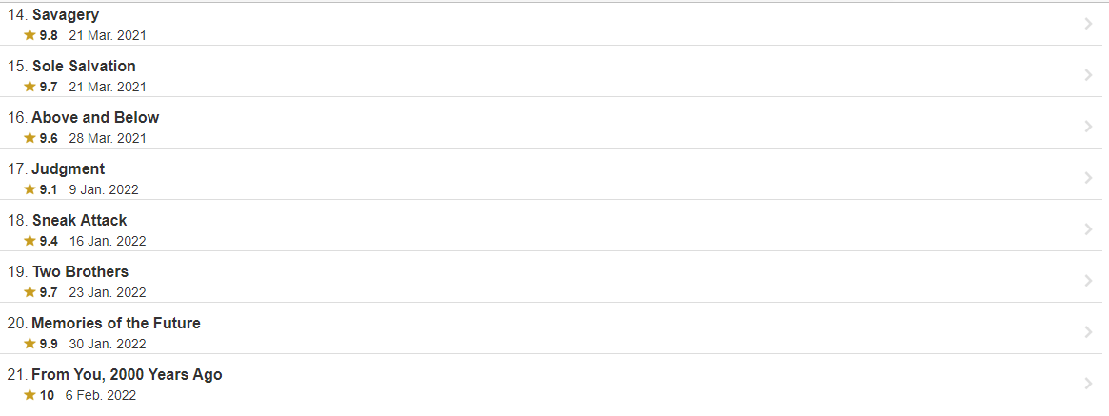Open the Memories of the Future episode title
The height and width of the screenshot is (416, 1109).
click(x=116, y=323)
